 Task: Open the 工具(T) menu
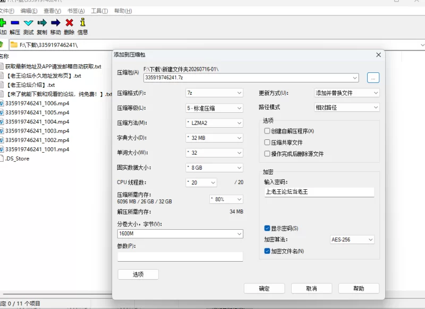coord(99,11)
